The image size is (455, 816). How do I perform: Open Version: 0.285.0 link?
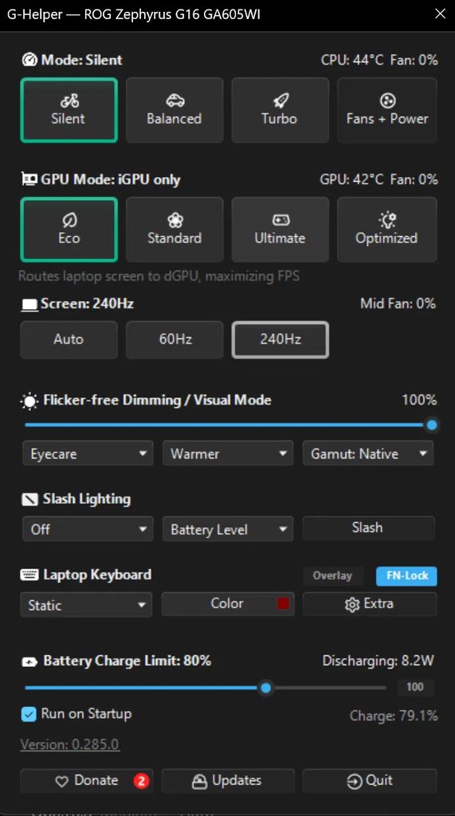[x=70, y=744]
